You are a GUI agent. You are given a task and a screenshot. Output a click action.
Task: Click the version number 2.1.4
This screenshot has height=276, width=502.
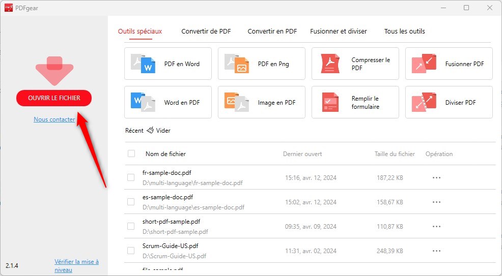[x=12, y=265]
